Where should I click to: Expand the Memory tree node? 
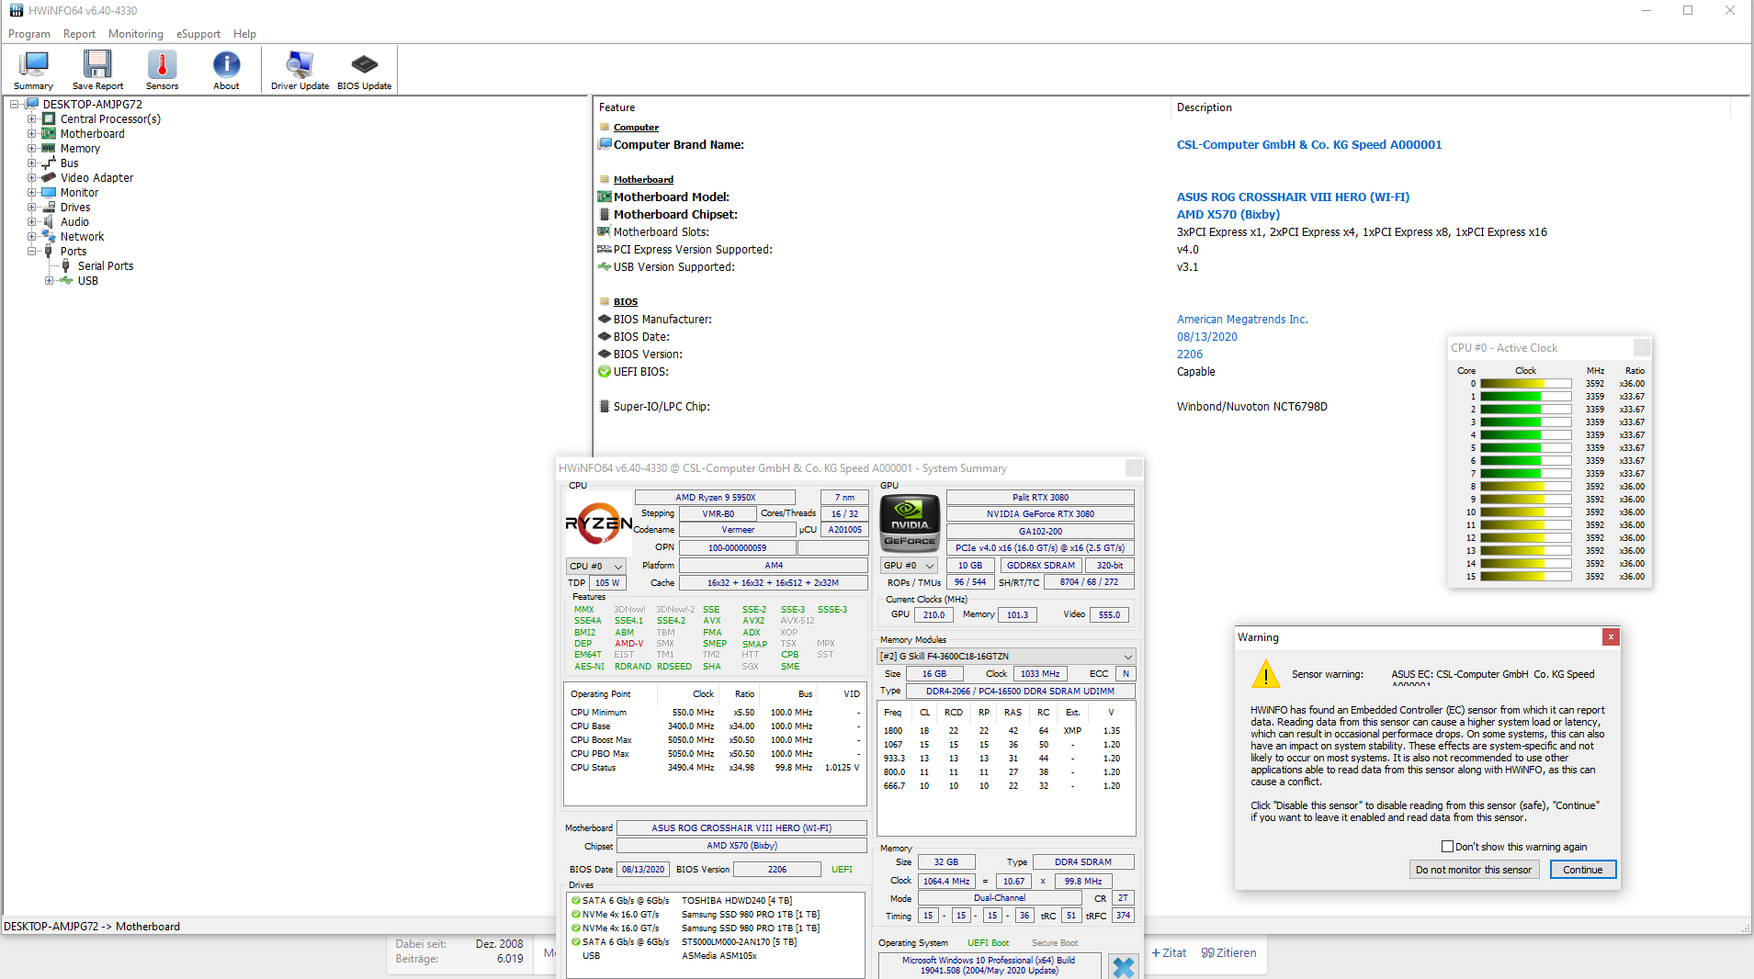pos(31,149)
